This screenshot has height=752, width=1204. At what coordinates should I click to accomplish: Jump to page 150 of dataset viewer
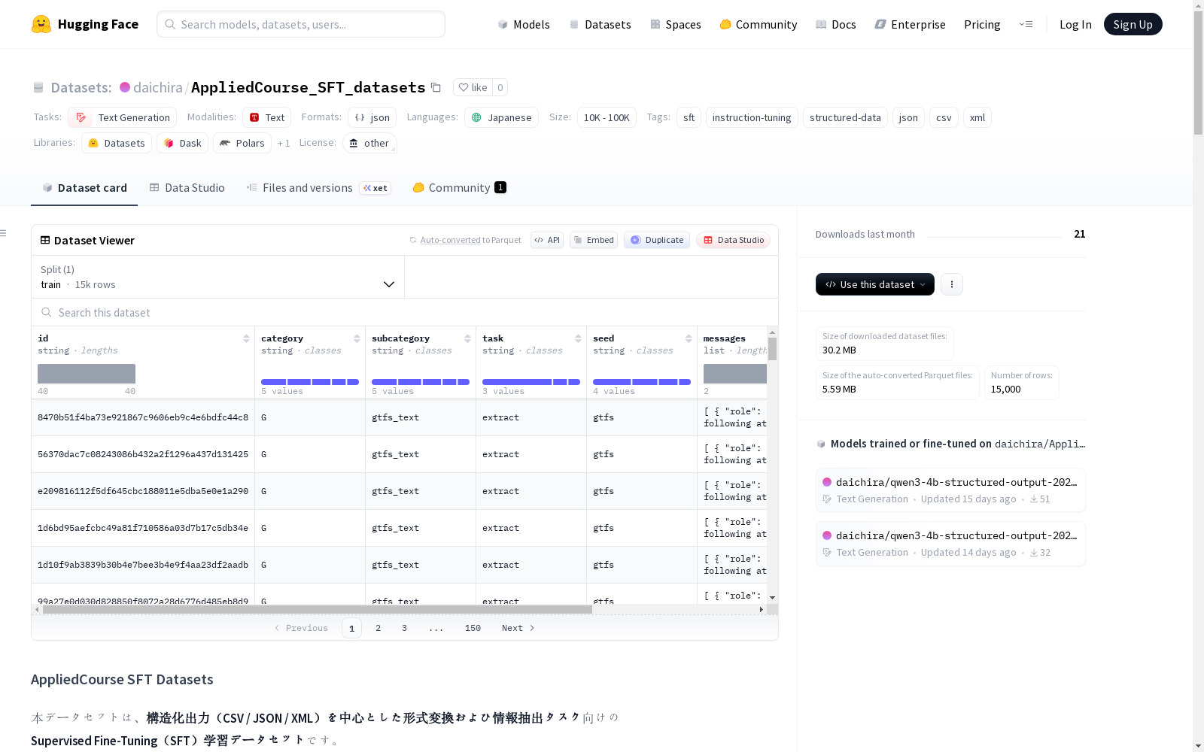tap(473, 628)
